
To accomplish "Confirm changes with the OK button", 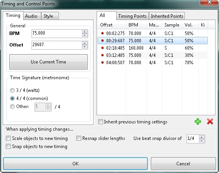I will click(75, 163).
